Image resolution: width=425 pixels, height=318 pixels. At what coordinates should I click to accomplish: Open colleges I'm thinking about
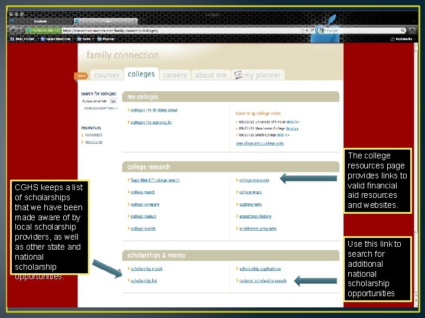[x=154, y=110]
